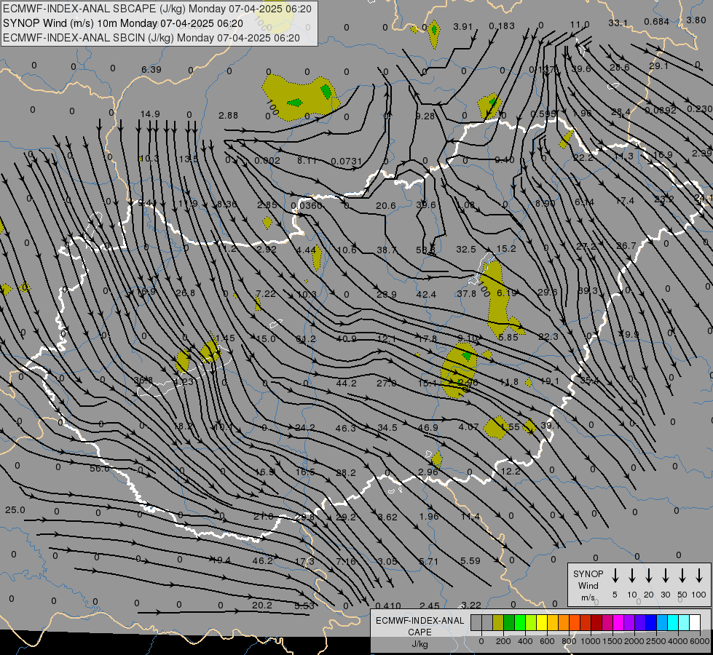Image resolution: width=713 pixels, height=655 pixels.
Task: Click the map value 61.2
Action: pos(306,338)
